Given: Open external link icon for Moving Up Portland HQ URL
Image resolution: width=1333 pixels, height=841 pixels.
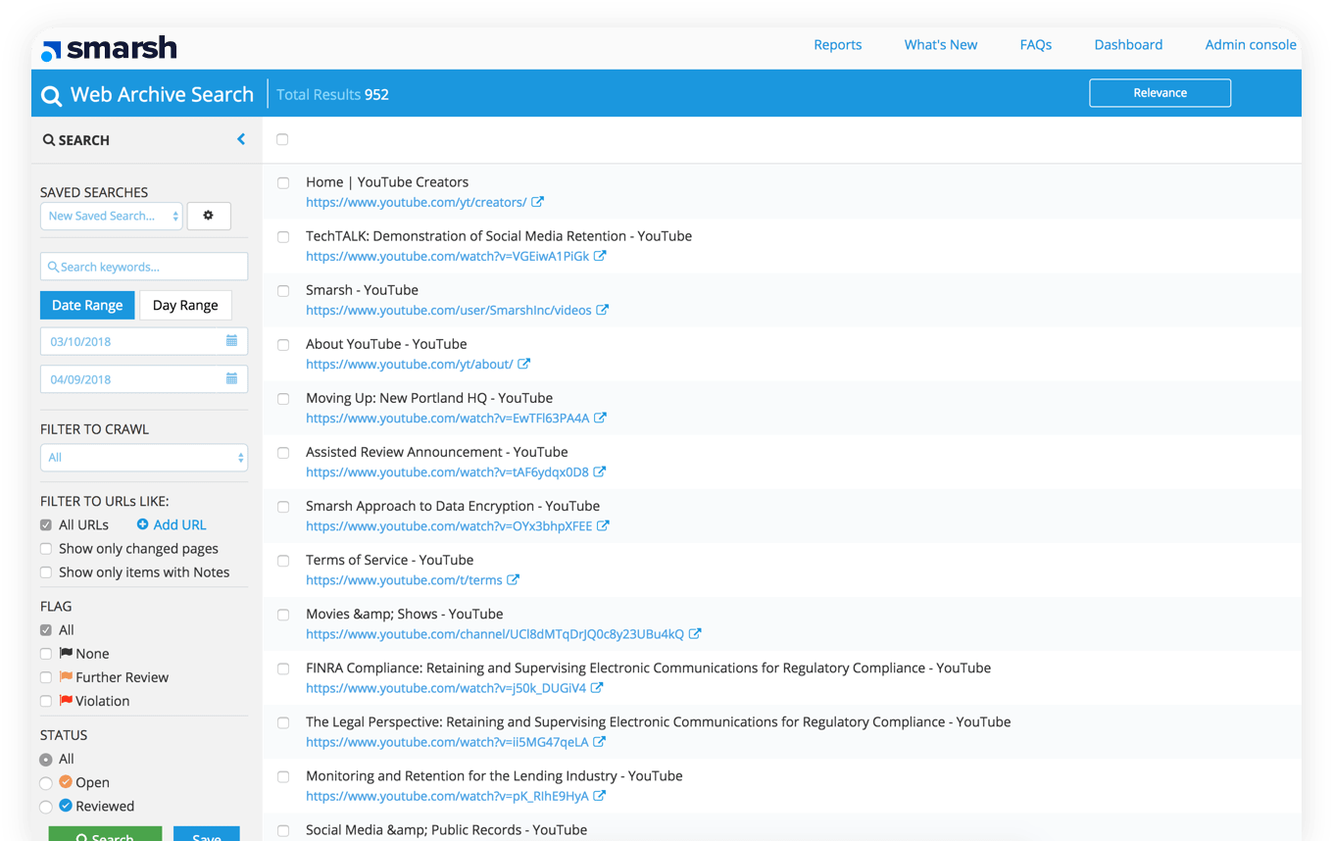Looking at the screenshot, I should 600,418.
